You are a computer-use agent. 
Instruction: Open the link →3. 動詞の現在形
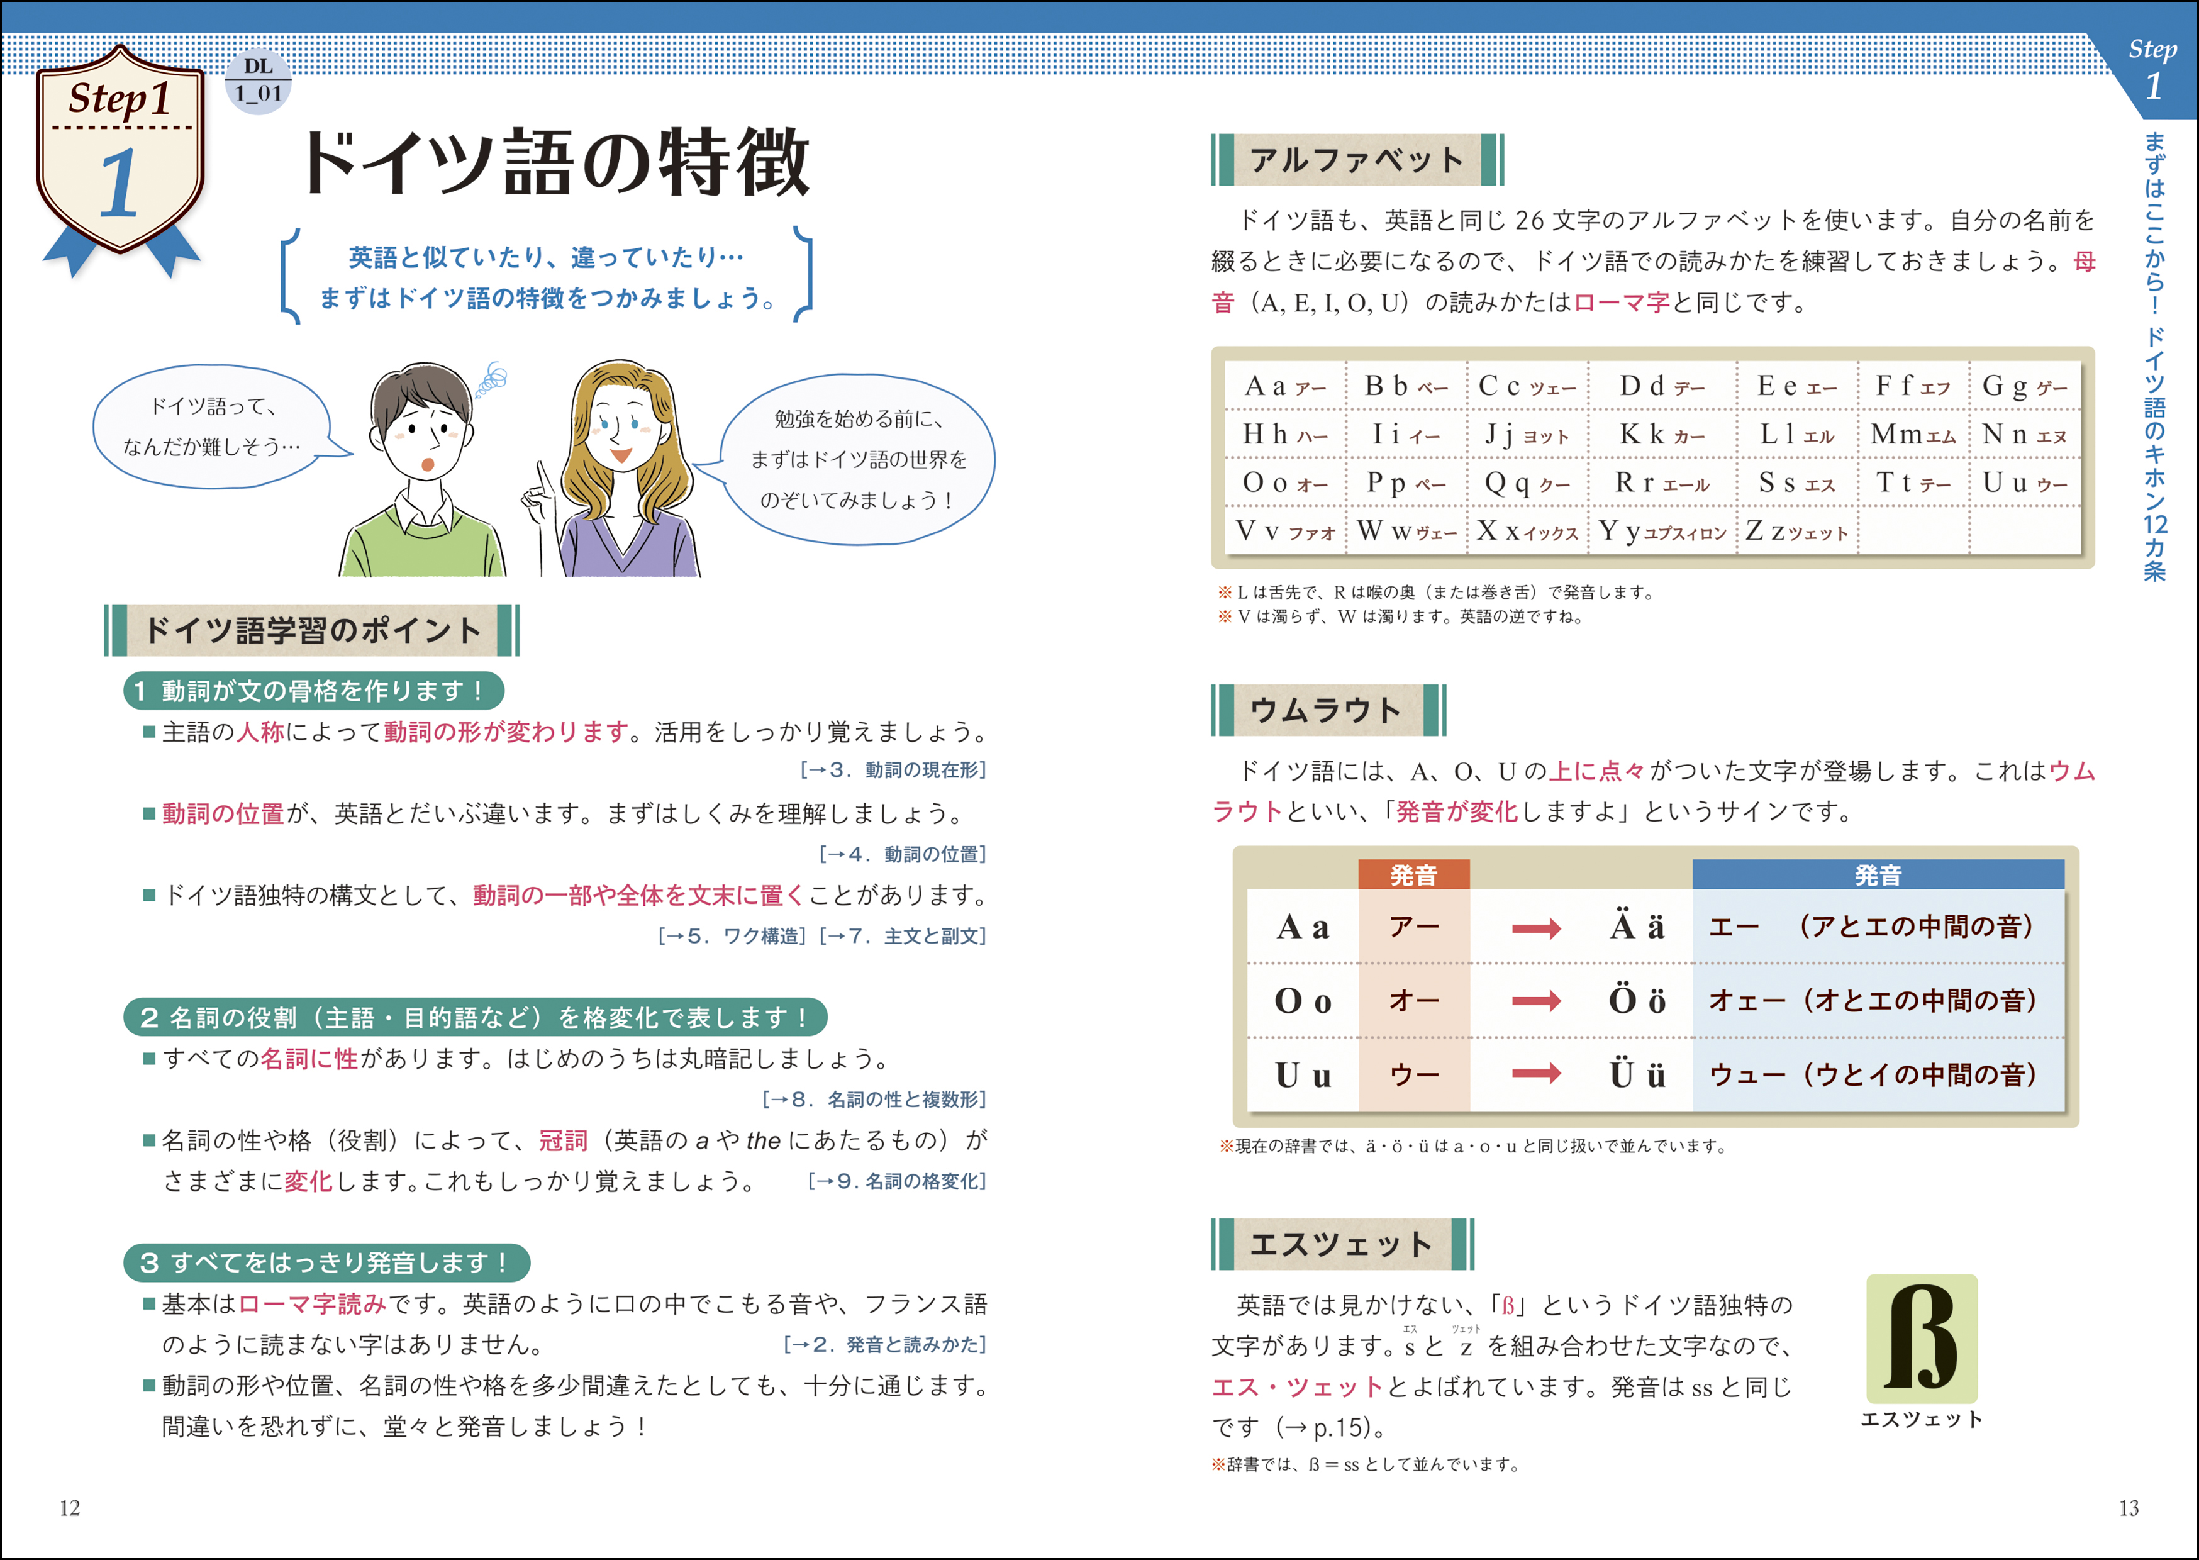[x=893, y=769]
